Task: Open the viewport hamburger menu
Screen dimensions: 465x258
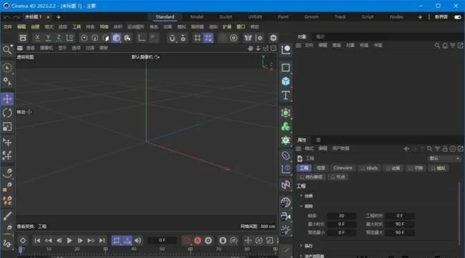Action: (20, 48)
